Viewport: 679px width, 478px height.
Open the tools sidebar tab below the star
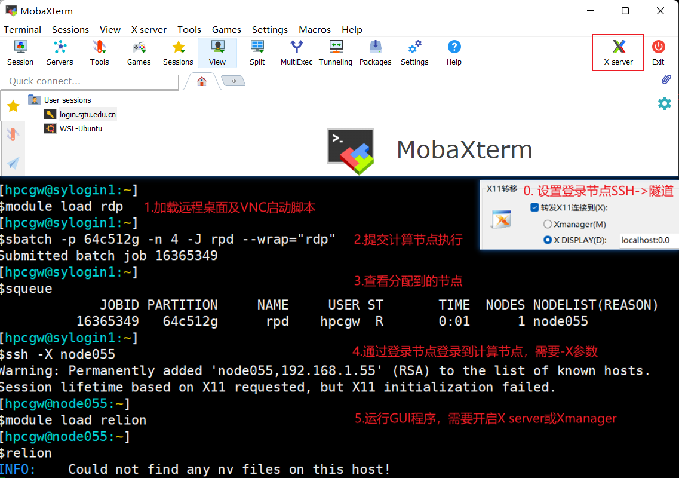(x=13, y=134)
